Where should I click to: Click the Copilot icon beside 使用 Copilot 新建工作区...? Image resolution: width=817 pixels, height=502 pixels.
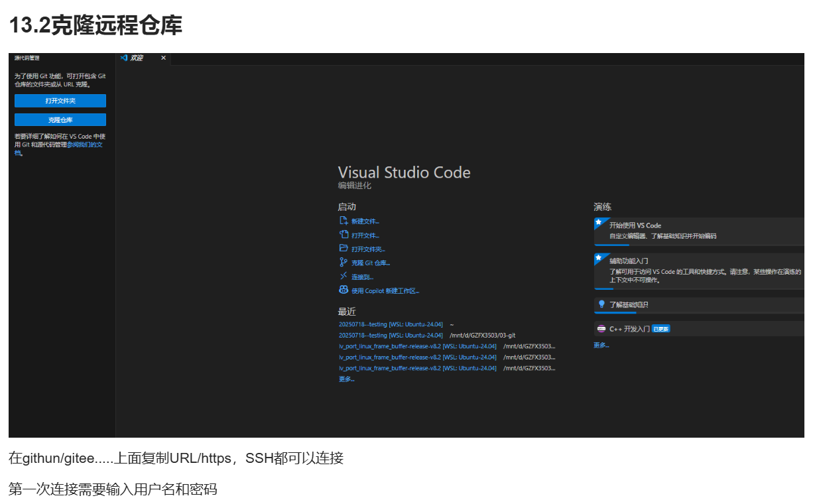tap(344, 290)
